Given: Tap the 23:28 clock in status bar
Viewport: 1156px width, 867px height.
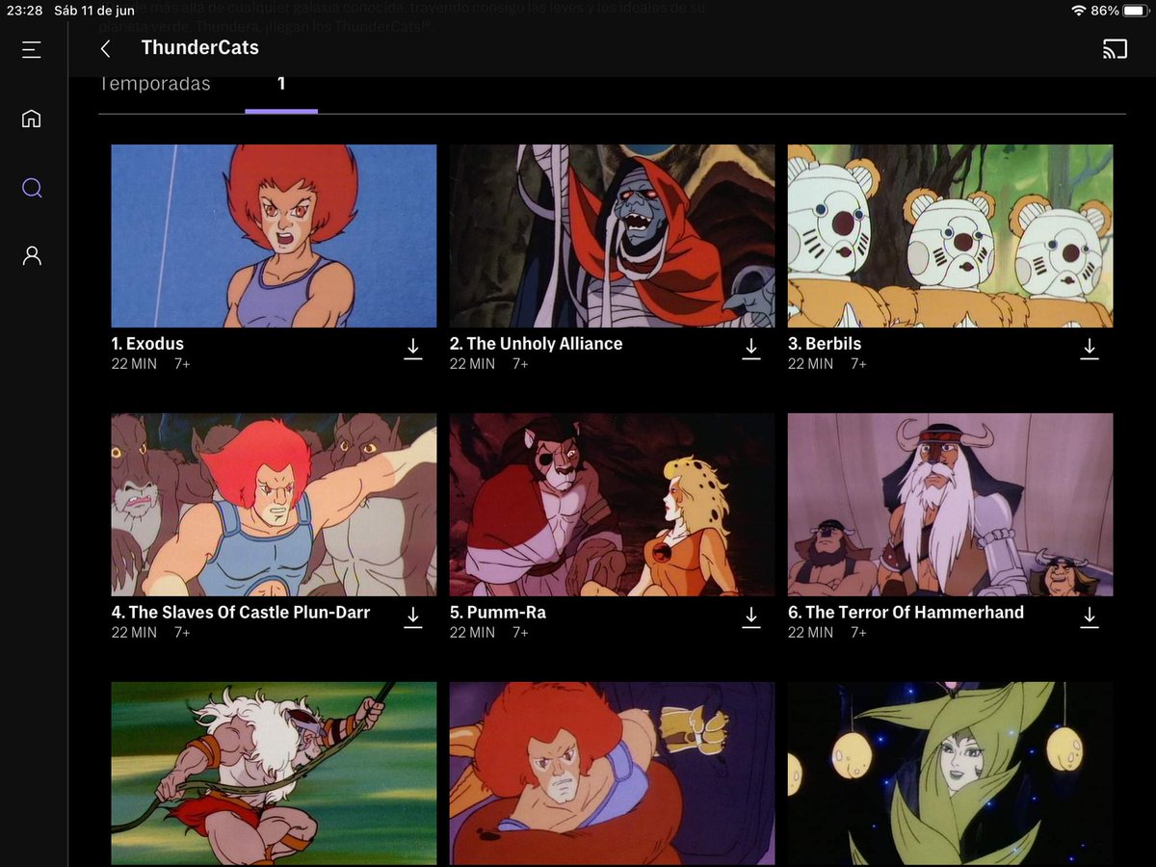Looking at the screenshot, I should [x=24, y=10].
